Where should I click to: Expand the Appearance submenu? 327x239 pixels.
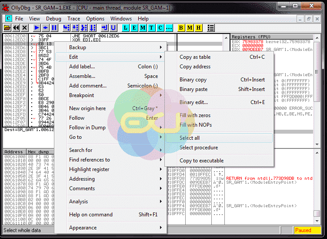point(111,228)
